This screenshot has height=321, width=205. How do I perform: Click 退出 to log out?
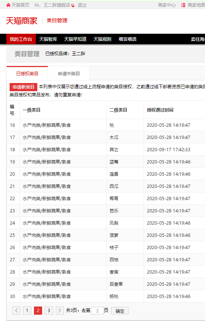tap(82, 5)
